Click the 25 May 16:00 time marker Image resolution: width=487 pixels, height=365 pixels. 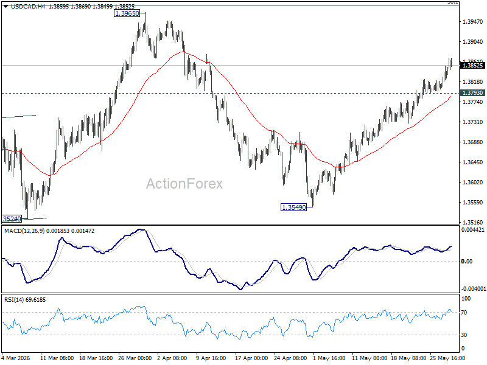[x=447, y=358]
